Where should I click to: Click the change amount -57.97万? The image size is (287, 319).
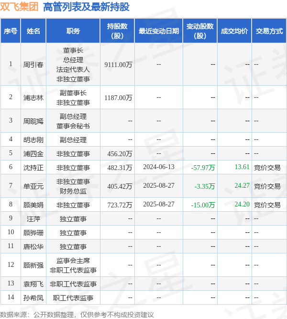click(203, 168)
